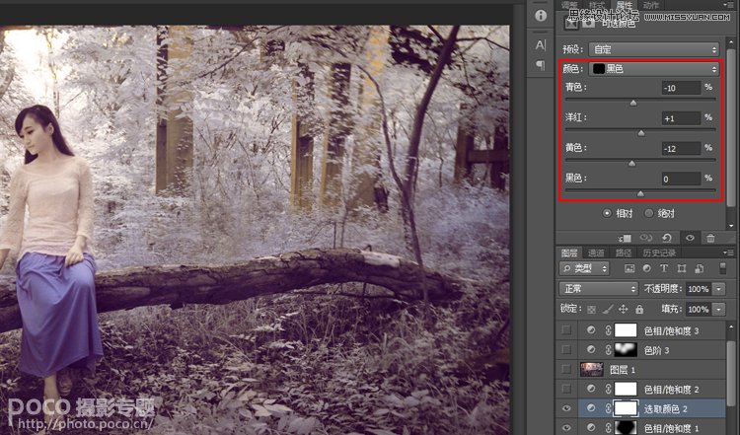
Task: Open the blend mode 正常 dropdown
Action: pyautogui.click(x=598, y=289)
